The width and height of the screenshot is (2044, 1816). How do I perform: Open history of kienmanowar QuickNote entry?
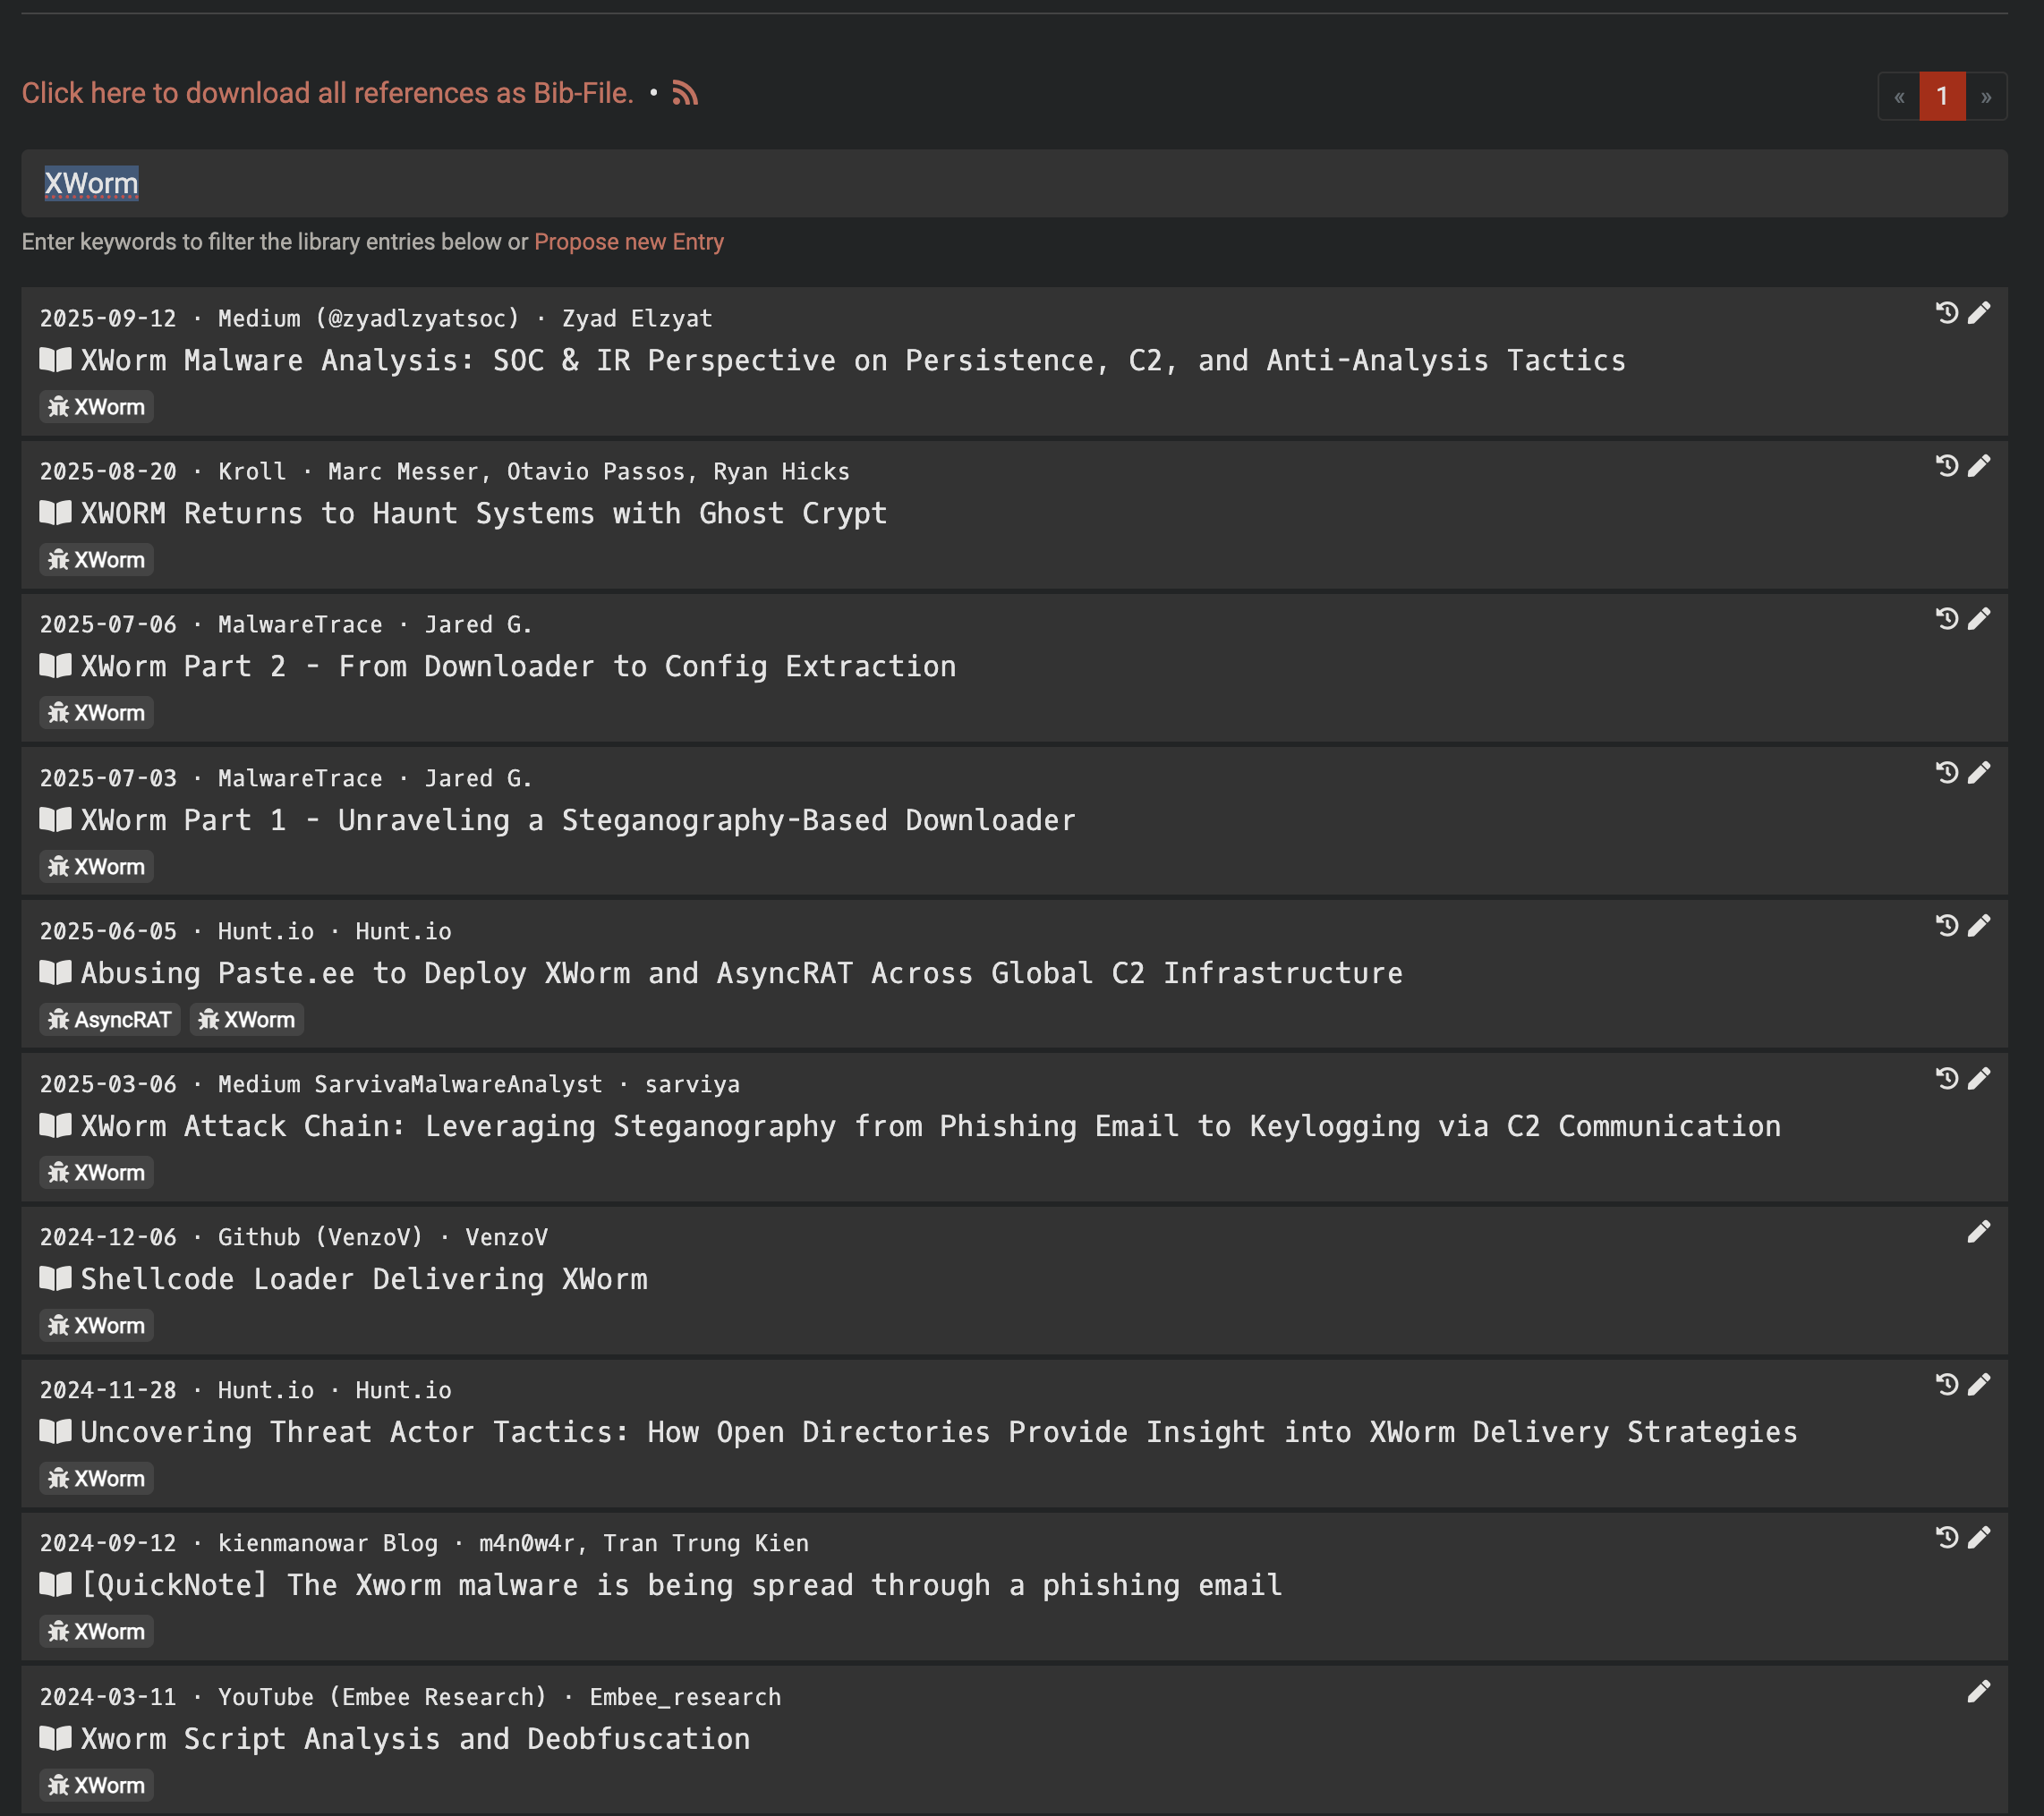[1946, 1537]
